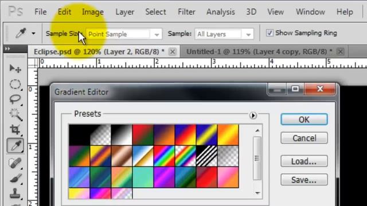Click the Load... button
The image size is (367, 206).
pyautogui.click(x=304, y=161)
